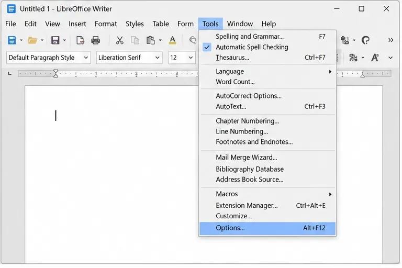Click the highlighted Options entry

[267, 228]
